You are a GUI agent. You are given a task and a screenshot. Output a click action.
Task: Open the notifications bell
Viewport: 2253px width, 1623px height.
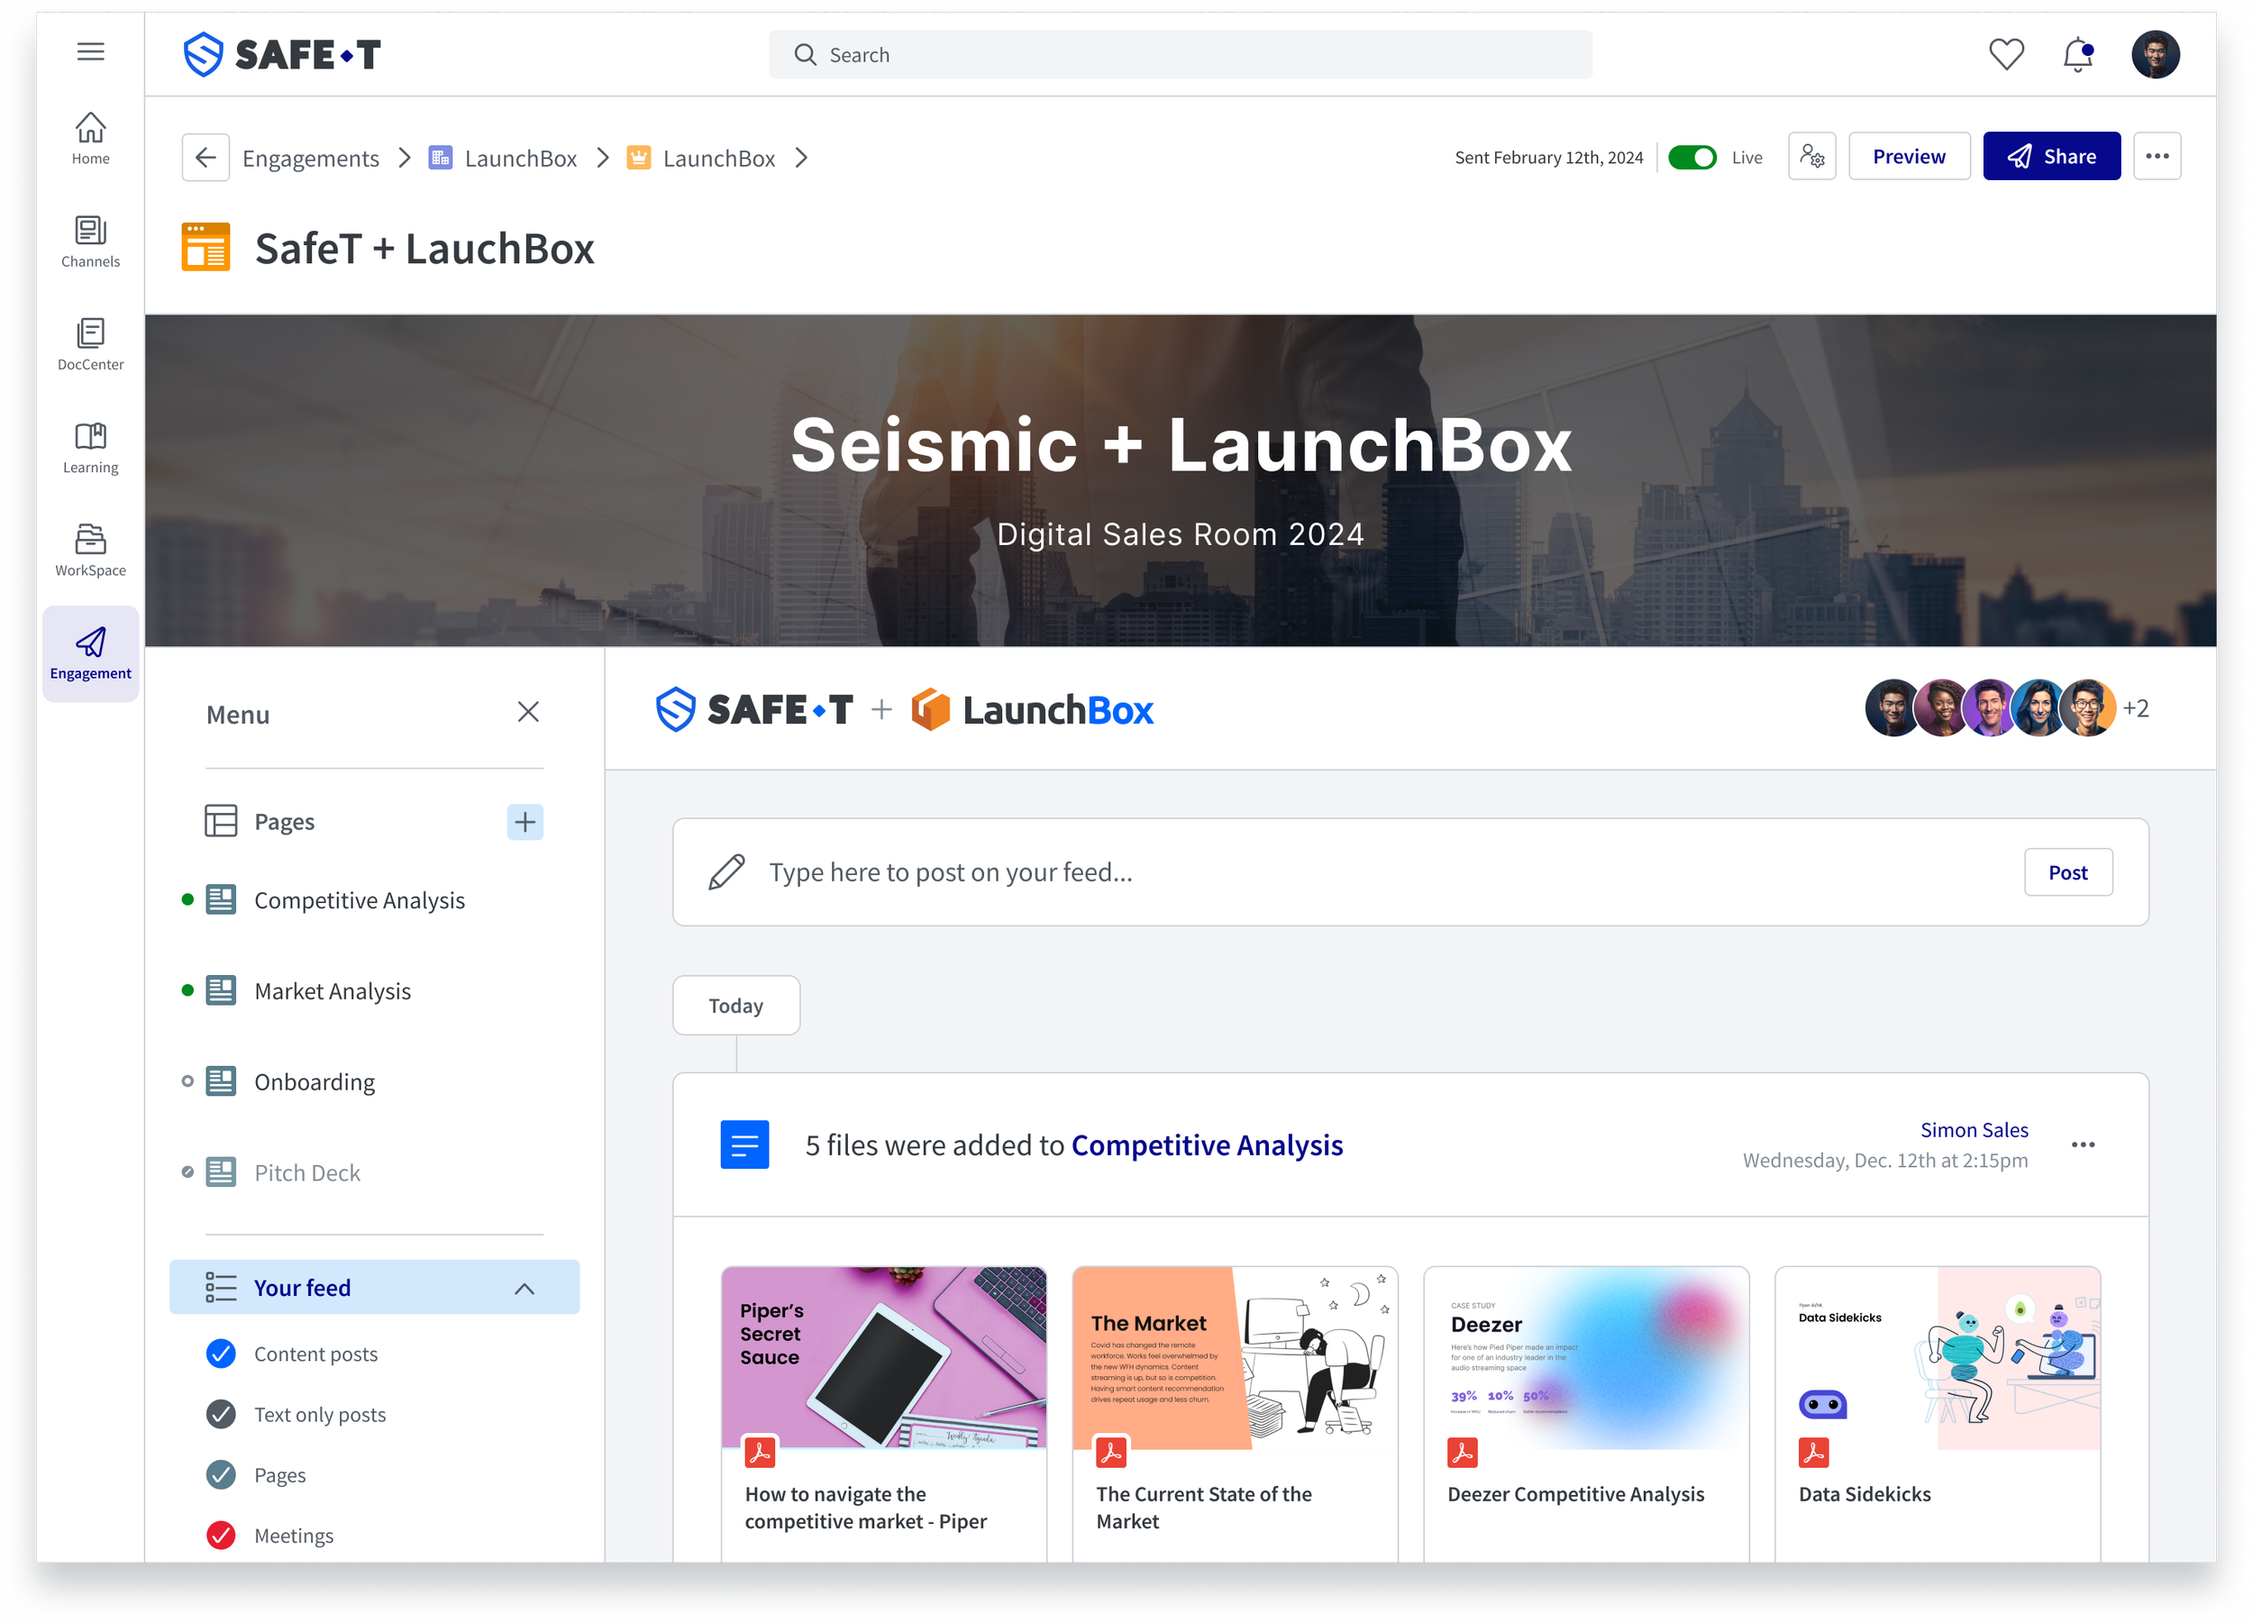[x=2077, y=55]
